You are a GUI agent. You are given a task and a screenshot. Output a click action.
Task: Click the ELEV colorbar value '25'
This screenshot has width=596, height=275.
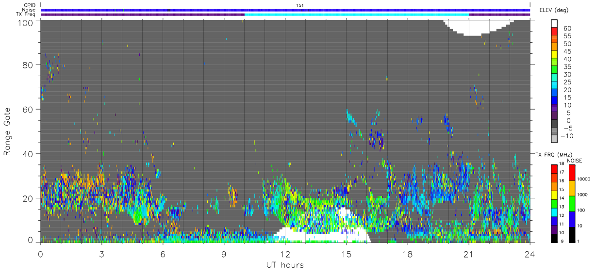click(x=567, y=82)
